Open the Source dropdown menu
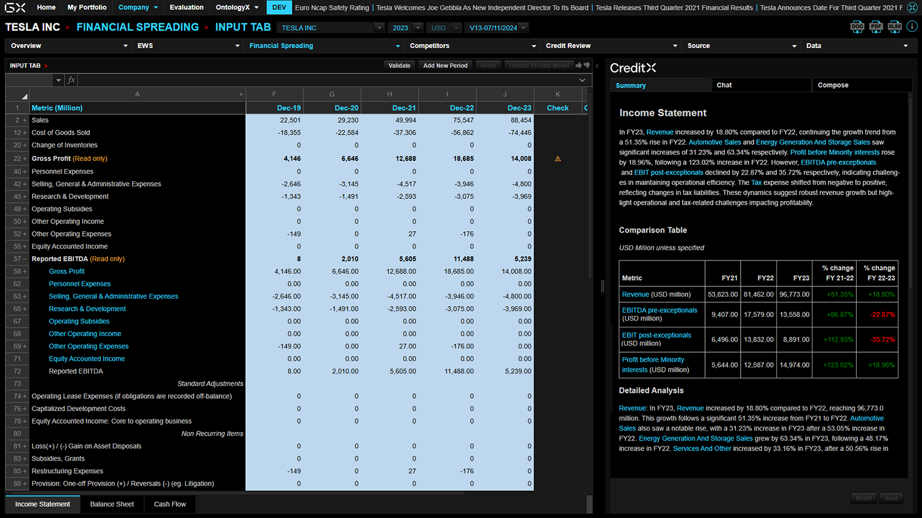This screenshot has height=518, width=922. (741, 45)
